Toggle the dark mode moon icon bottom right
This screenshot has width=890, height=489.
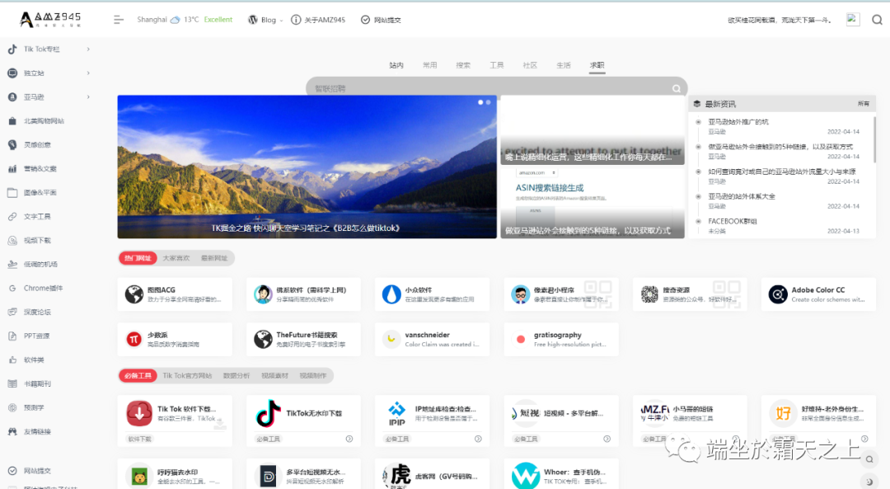coord(868,481)
